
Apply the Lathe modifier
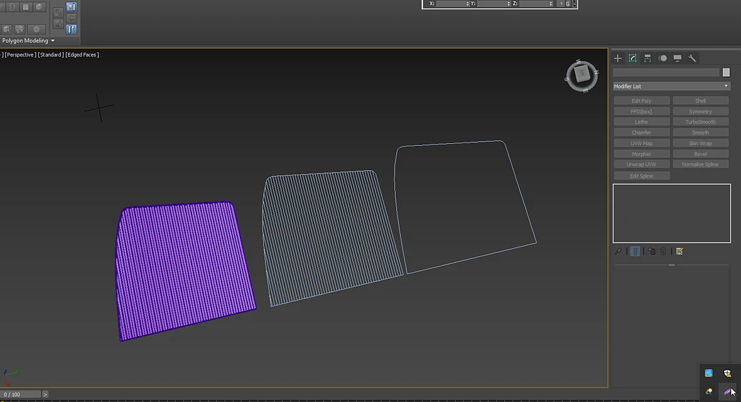[641, 122]
